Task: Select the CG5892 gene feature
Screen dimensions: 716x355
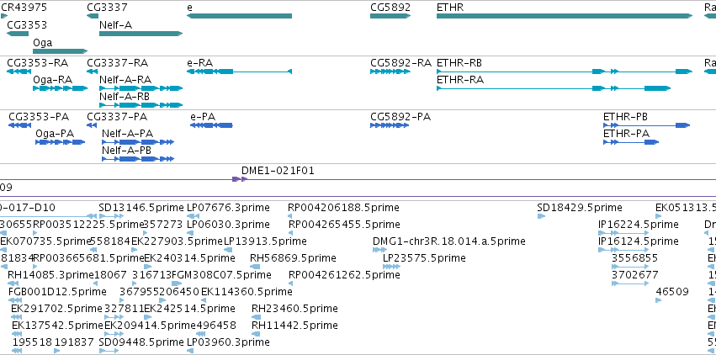Action: 390,16
